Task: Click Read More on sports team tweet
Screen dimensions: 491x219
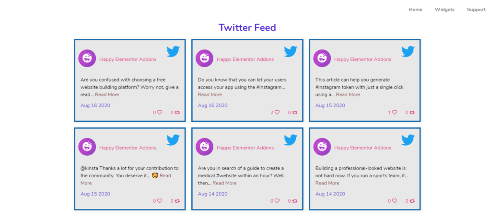Action: [x=327, y=183]
